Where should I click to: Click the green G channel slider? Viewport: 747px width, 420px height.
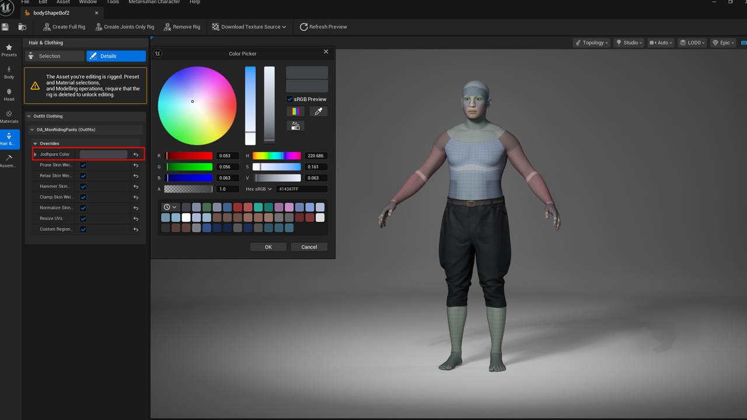(x=189, y=167)
